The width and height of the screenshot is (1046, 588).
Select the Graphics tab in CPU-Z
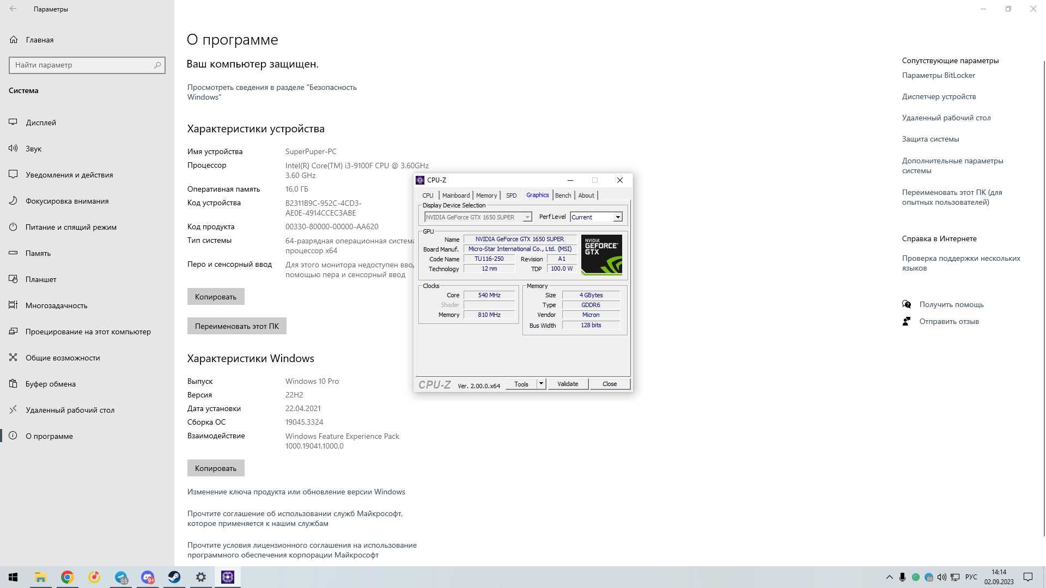click(x=537, y=195)
